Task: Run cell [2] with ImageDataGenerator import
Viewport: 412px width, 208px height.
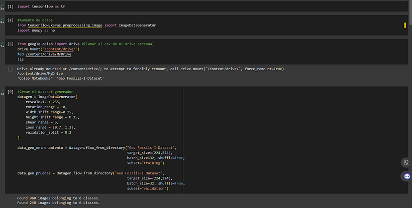Action: click(10, 20)
